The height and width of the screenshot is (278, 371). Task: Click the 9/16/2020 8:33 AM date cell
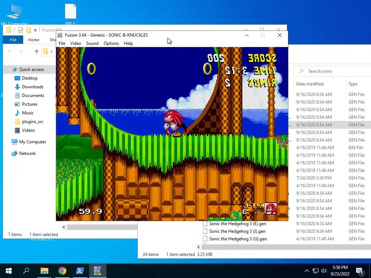tap(314, 224)
